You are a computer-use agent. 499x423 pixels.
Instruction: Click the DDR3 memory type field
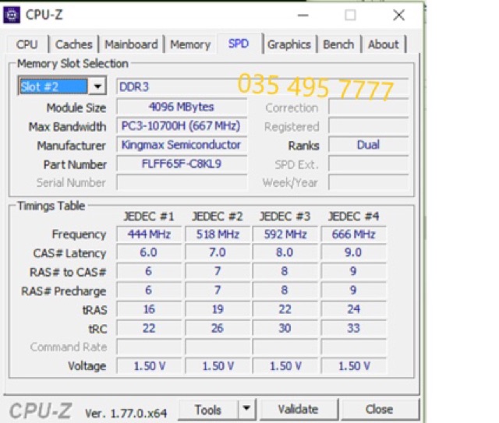[x=262, y=86]
